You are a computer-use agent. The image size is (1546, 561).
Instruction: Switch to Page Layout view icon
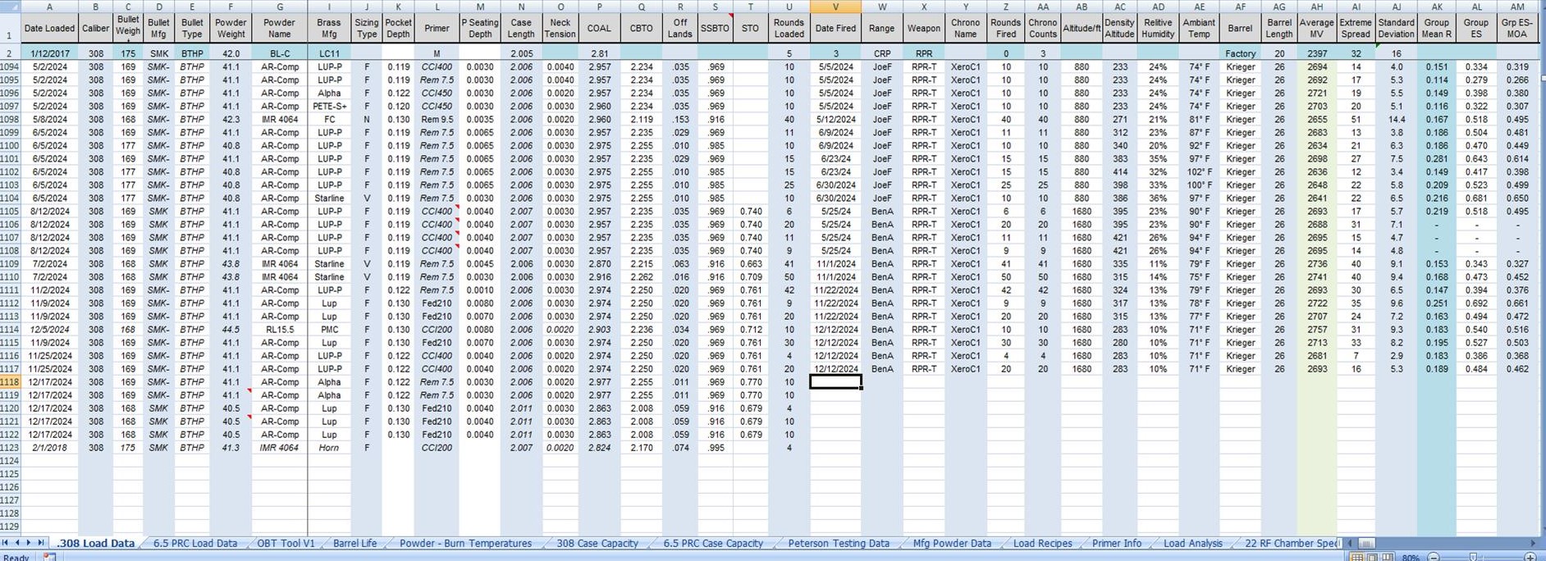coord(1372,557)
